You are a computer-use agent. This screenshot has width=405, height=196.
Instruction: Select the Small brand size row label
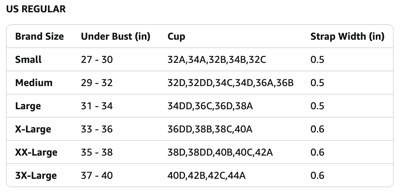coord(28,60)
